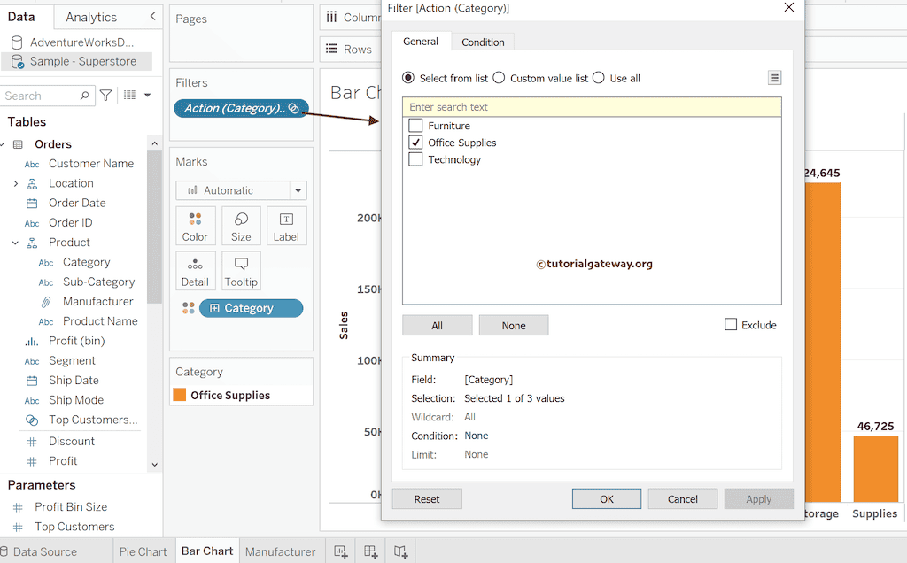Click the new dashboard icon
Screen dimensions: 907x563
[371, 552]
